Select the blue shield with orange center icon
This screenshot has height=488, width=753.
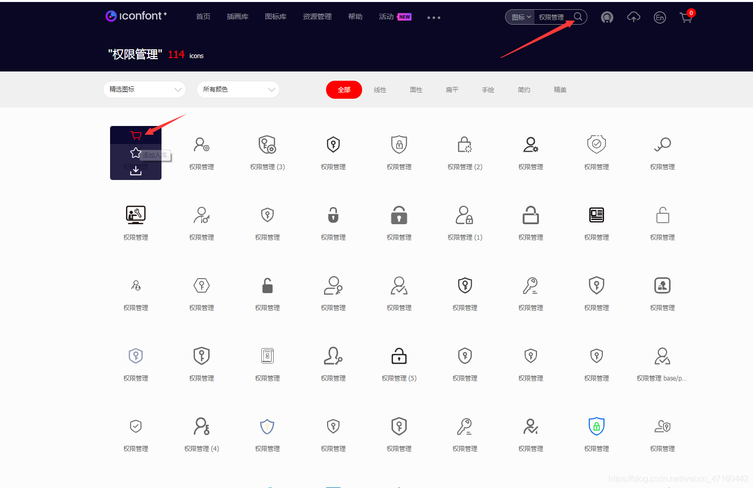(x=267, y=426)
